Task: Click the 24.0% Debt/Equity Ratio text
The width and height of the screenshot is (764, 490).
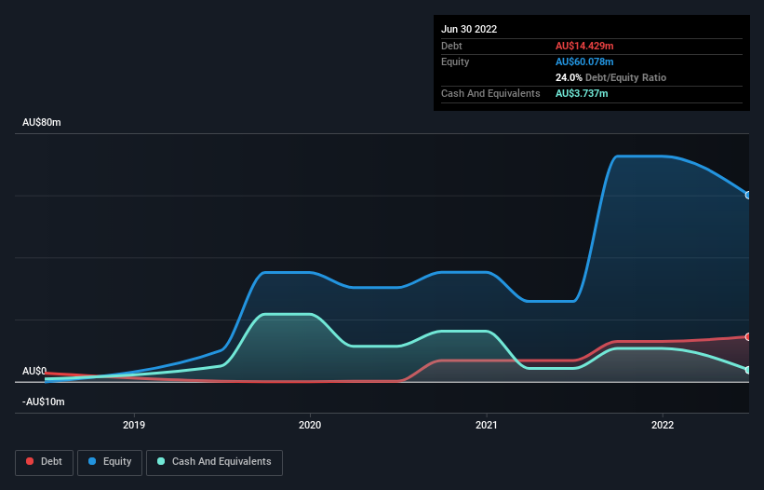Action: 610,77
